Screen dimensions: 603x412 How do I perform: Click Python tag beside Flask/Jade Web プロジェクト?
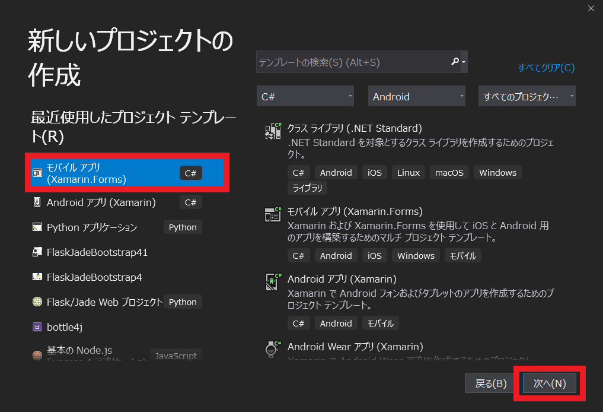pos(183,302)
